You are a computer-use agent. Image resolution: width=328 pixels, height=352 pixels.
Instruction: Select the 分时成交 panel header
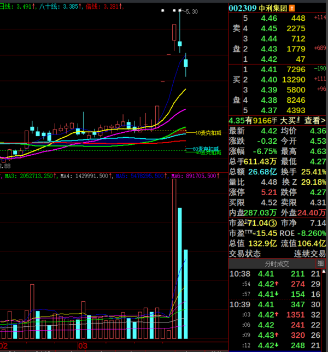267,263
